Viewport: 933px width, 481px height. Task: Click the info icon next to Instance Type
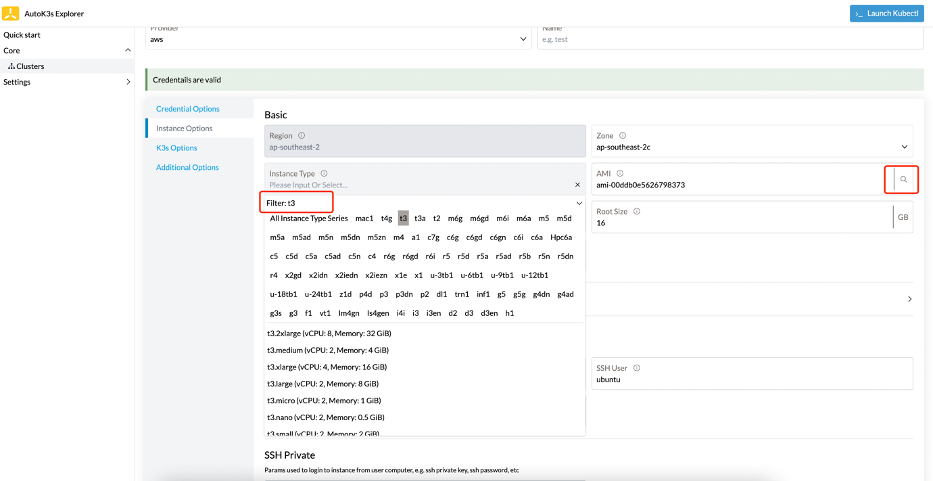(324, 173)
